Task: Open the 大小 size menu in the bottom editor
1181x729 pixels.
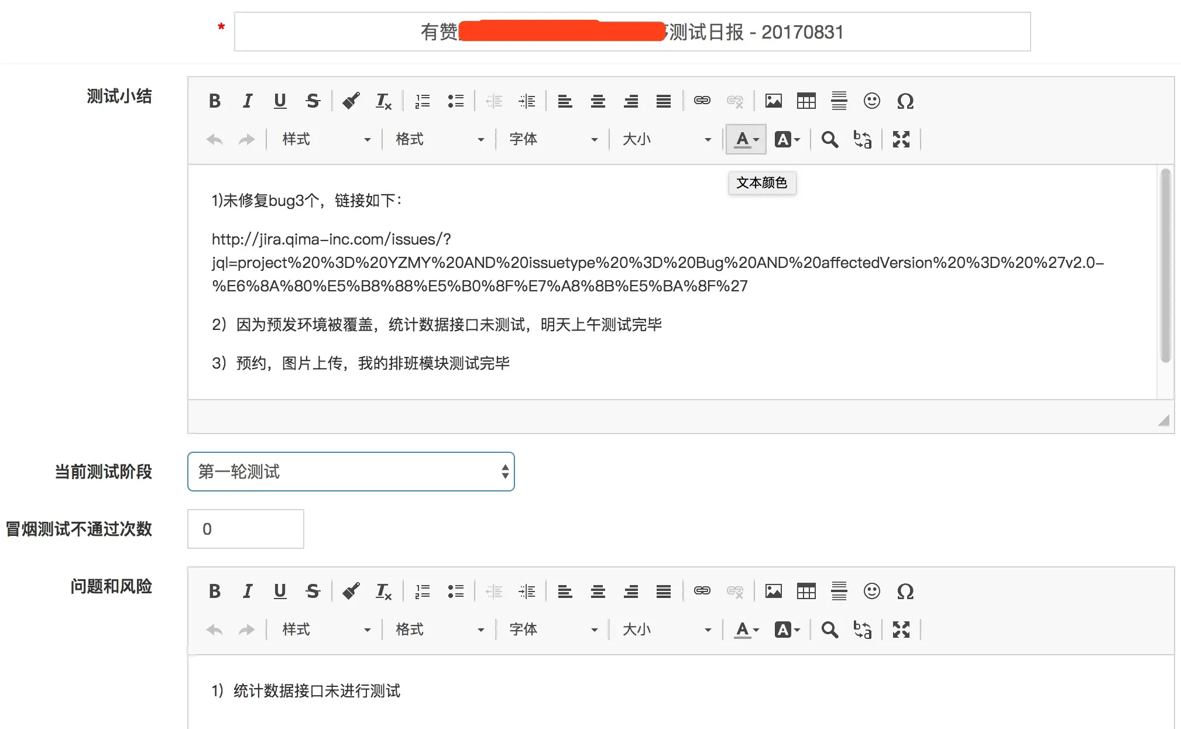Action: coord(665,630)
